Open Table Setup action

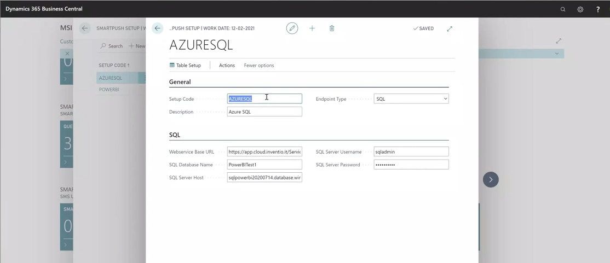click(185, 65)
